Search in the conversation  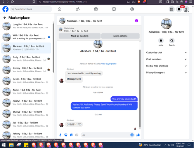pos(172,41)
